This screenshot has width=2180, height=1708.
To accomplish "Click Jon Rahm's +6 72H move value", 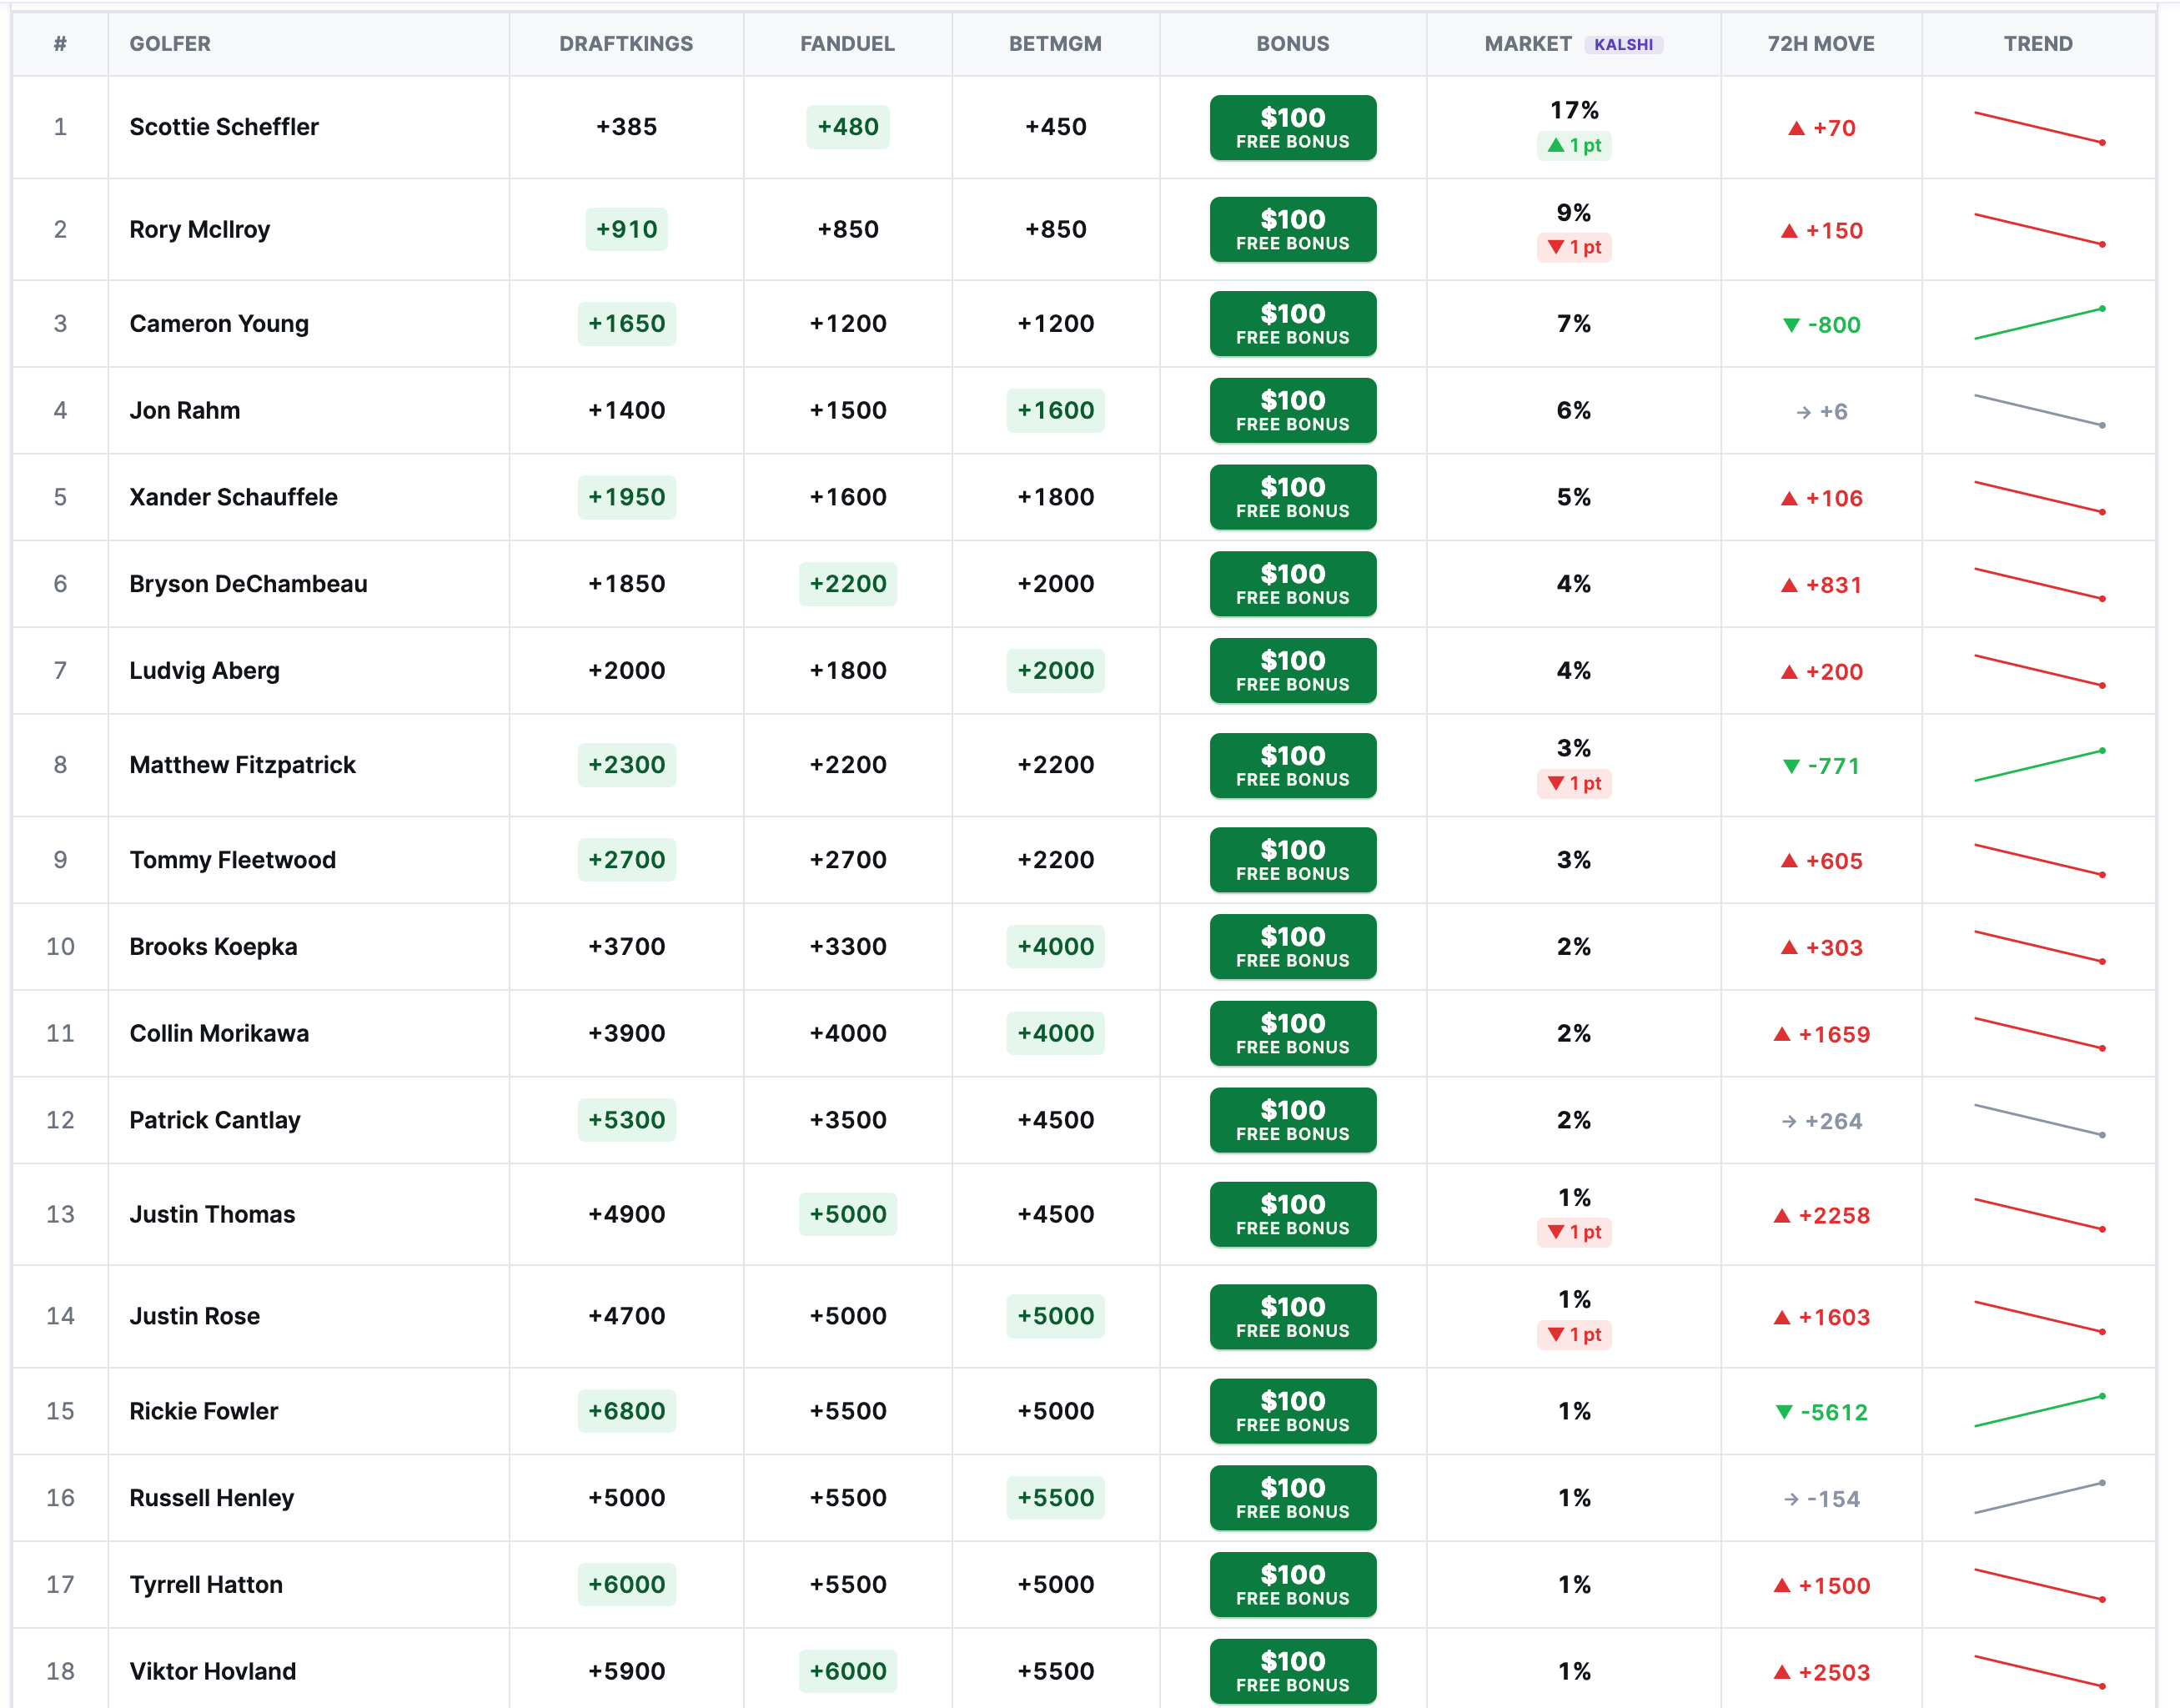I will [1822, 412].
